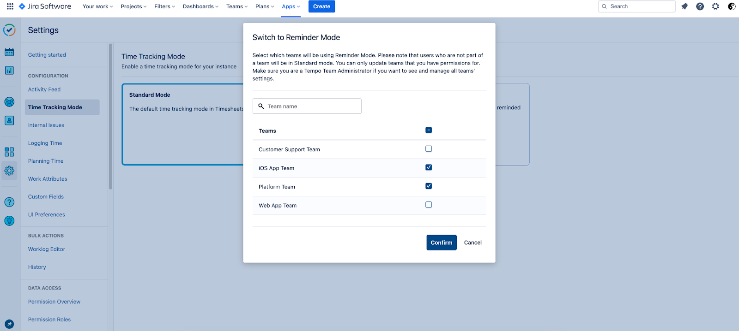
Task: Click the settings sidebar scrollbar
Action: click(x=110, y=116)
